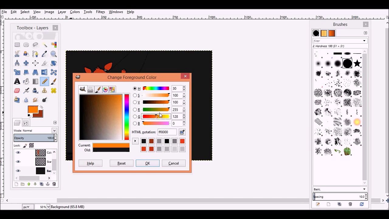Click OK in Change Foreground Color dialog

coord(147,163)
